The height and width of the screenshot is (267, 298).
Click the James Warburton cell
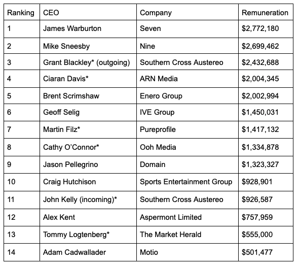(x=88, y=29)
